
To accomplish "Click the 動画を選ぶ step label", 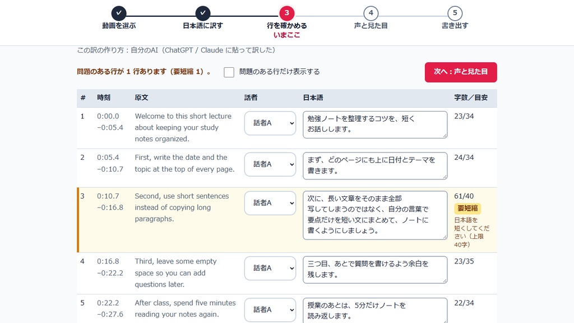I will (119, 26).
